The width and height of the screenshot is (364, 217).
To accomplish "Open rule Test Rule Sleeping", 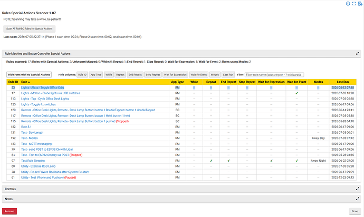I will coord(33,161).
